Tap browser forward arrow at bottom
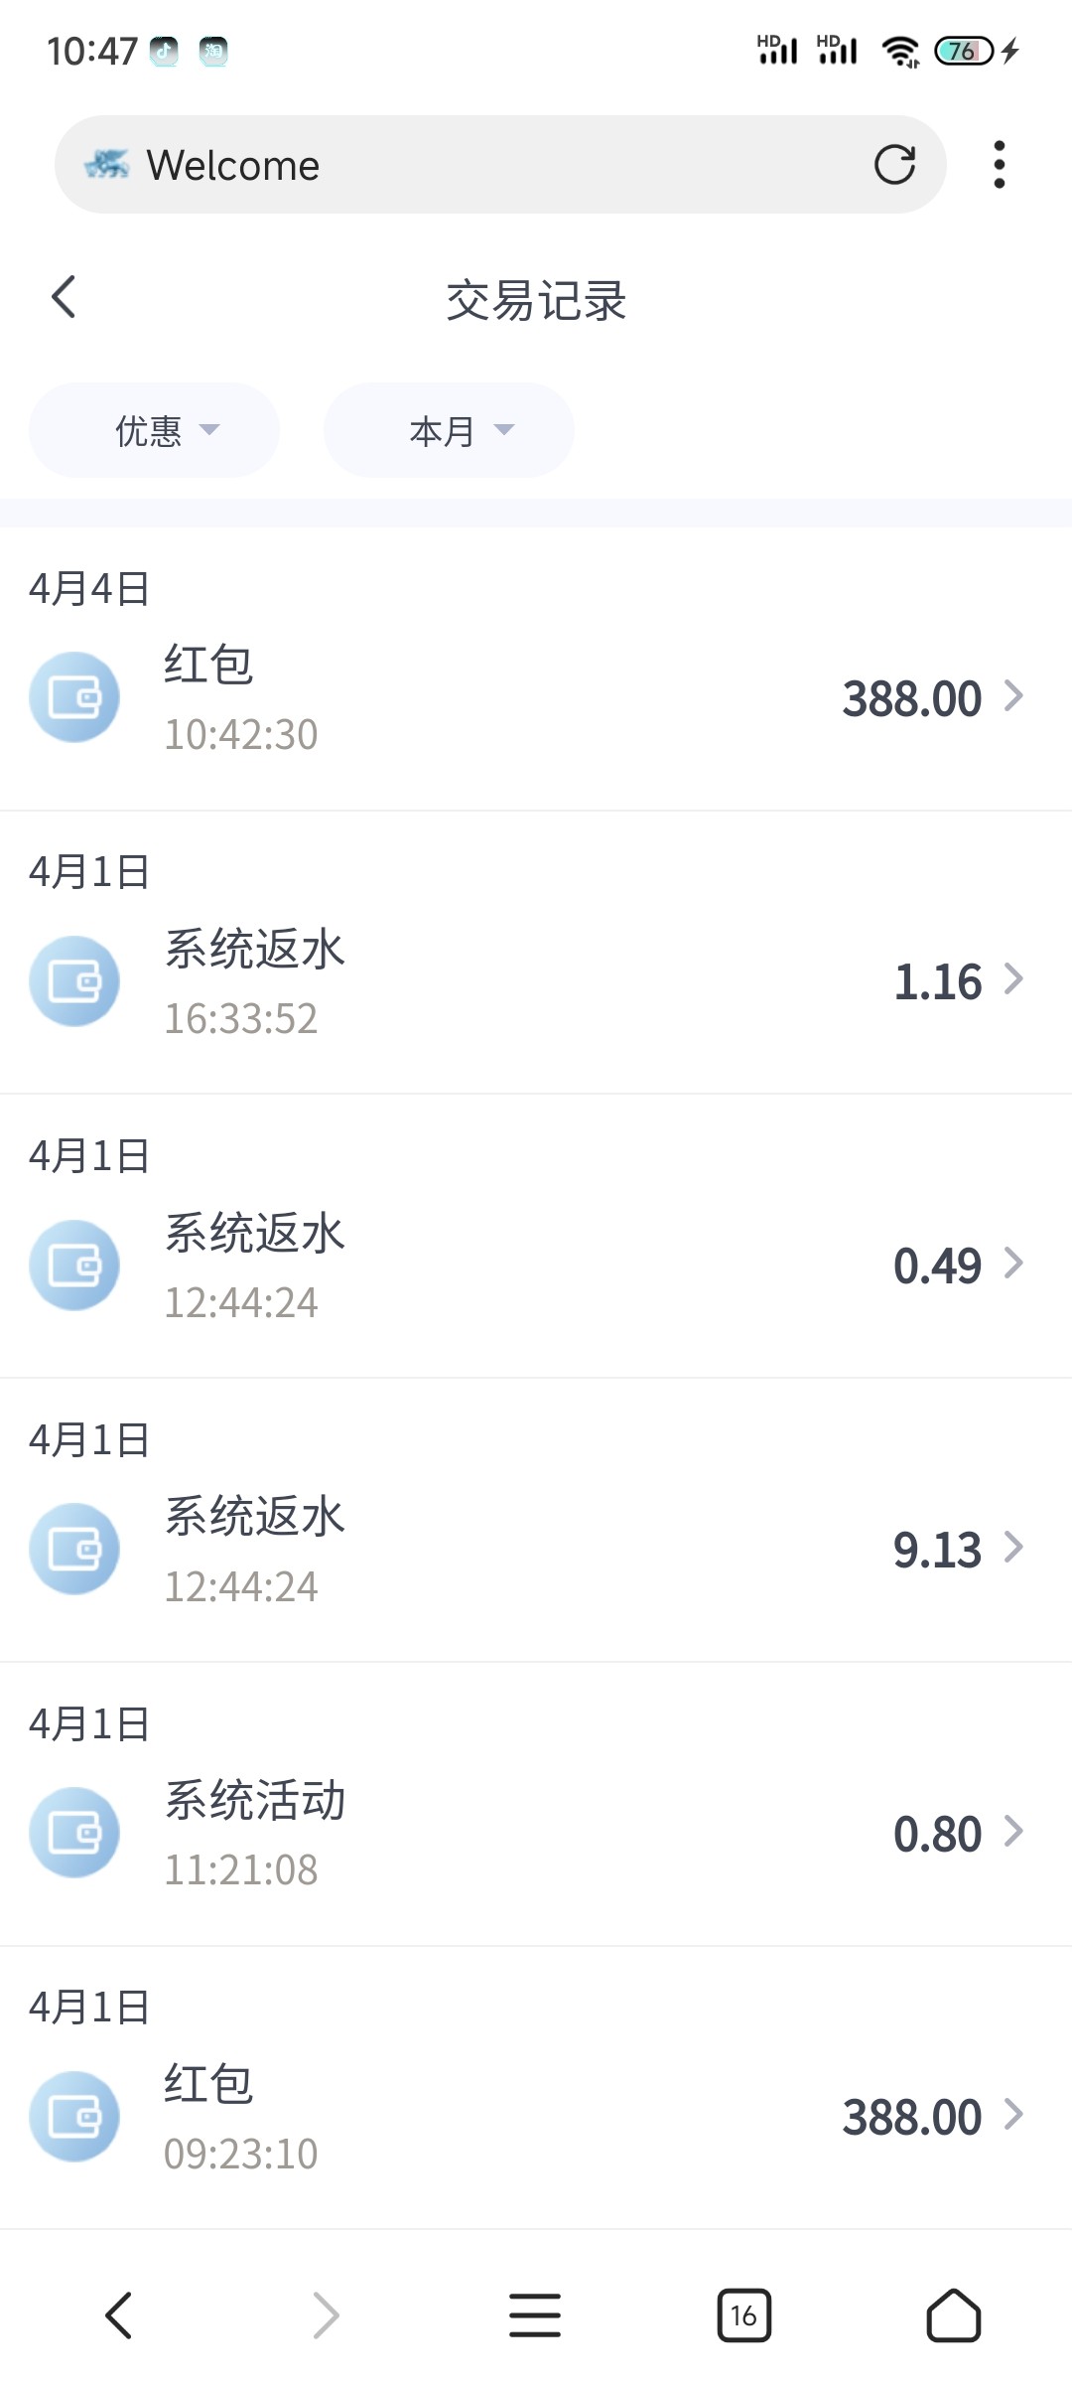1072x2384 pixels. 327,2315
